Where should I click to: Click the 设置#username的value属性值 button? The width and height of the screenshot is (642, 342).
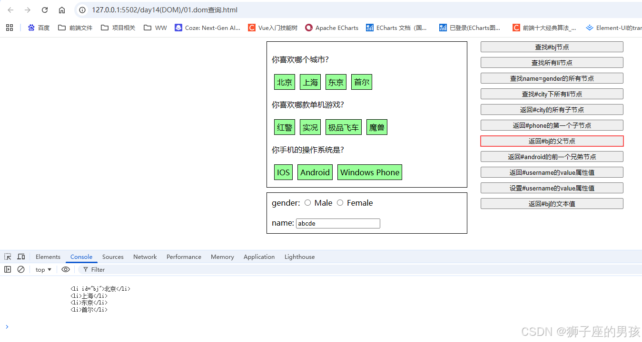(552, 188)
